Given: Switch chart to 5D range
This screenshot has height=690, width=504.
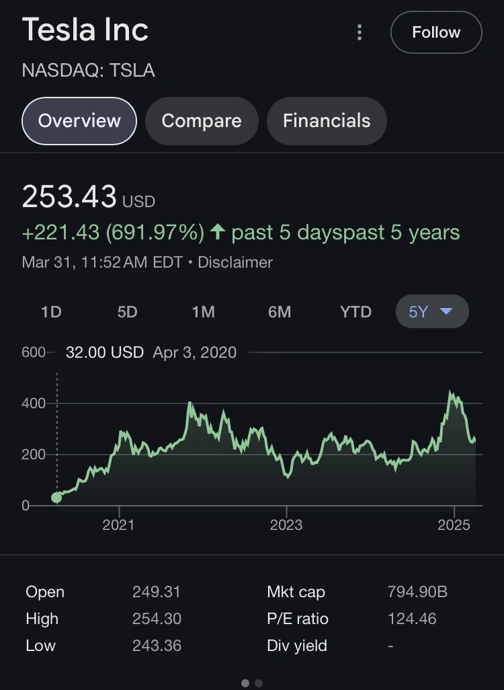Looking at the screenshot, I should [127, 312].
